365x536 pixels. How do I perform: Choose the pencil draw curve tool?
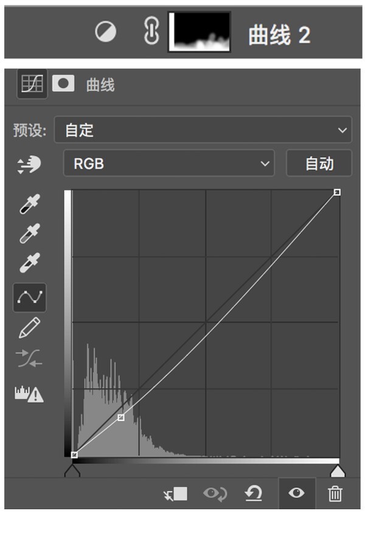pos(30,327)
